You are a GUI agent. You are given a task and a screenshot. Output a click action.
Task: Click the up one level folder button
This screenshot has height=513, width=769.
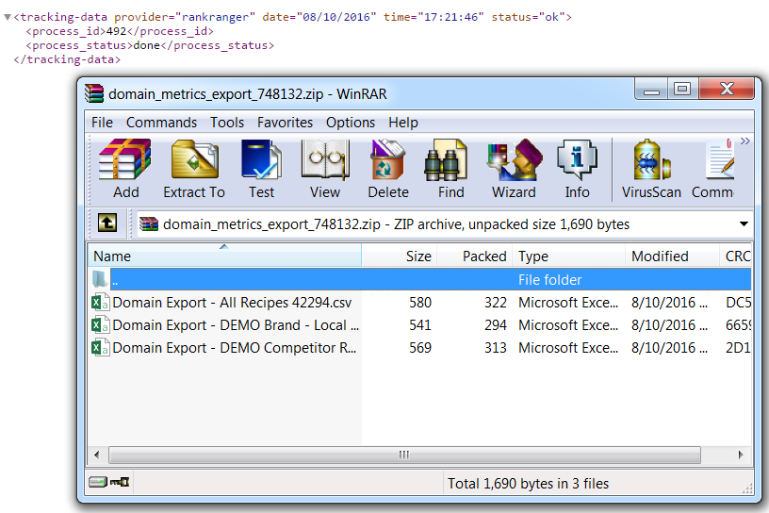click(x=107, y=223)
